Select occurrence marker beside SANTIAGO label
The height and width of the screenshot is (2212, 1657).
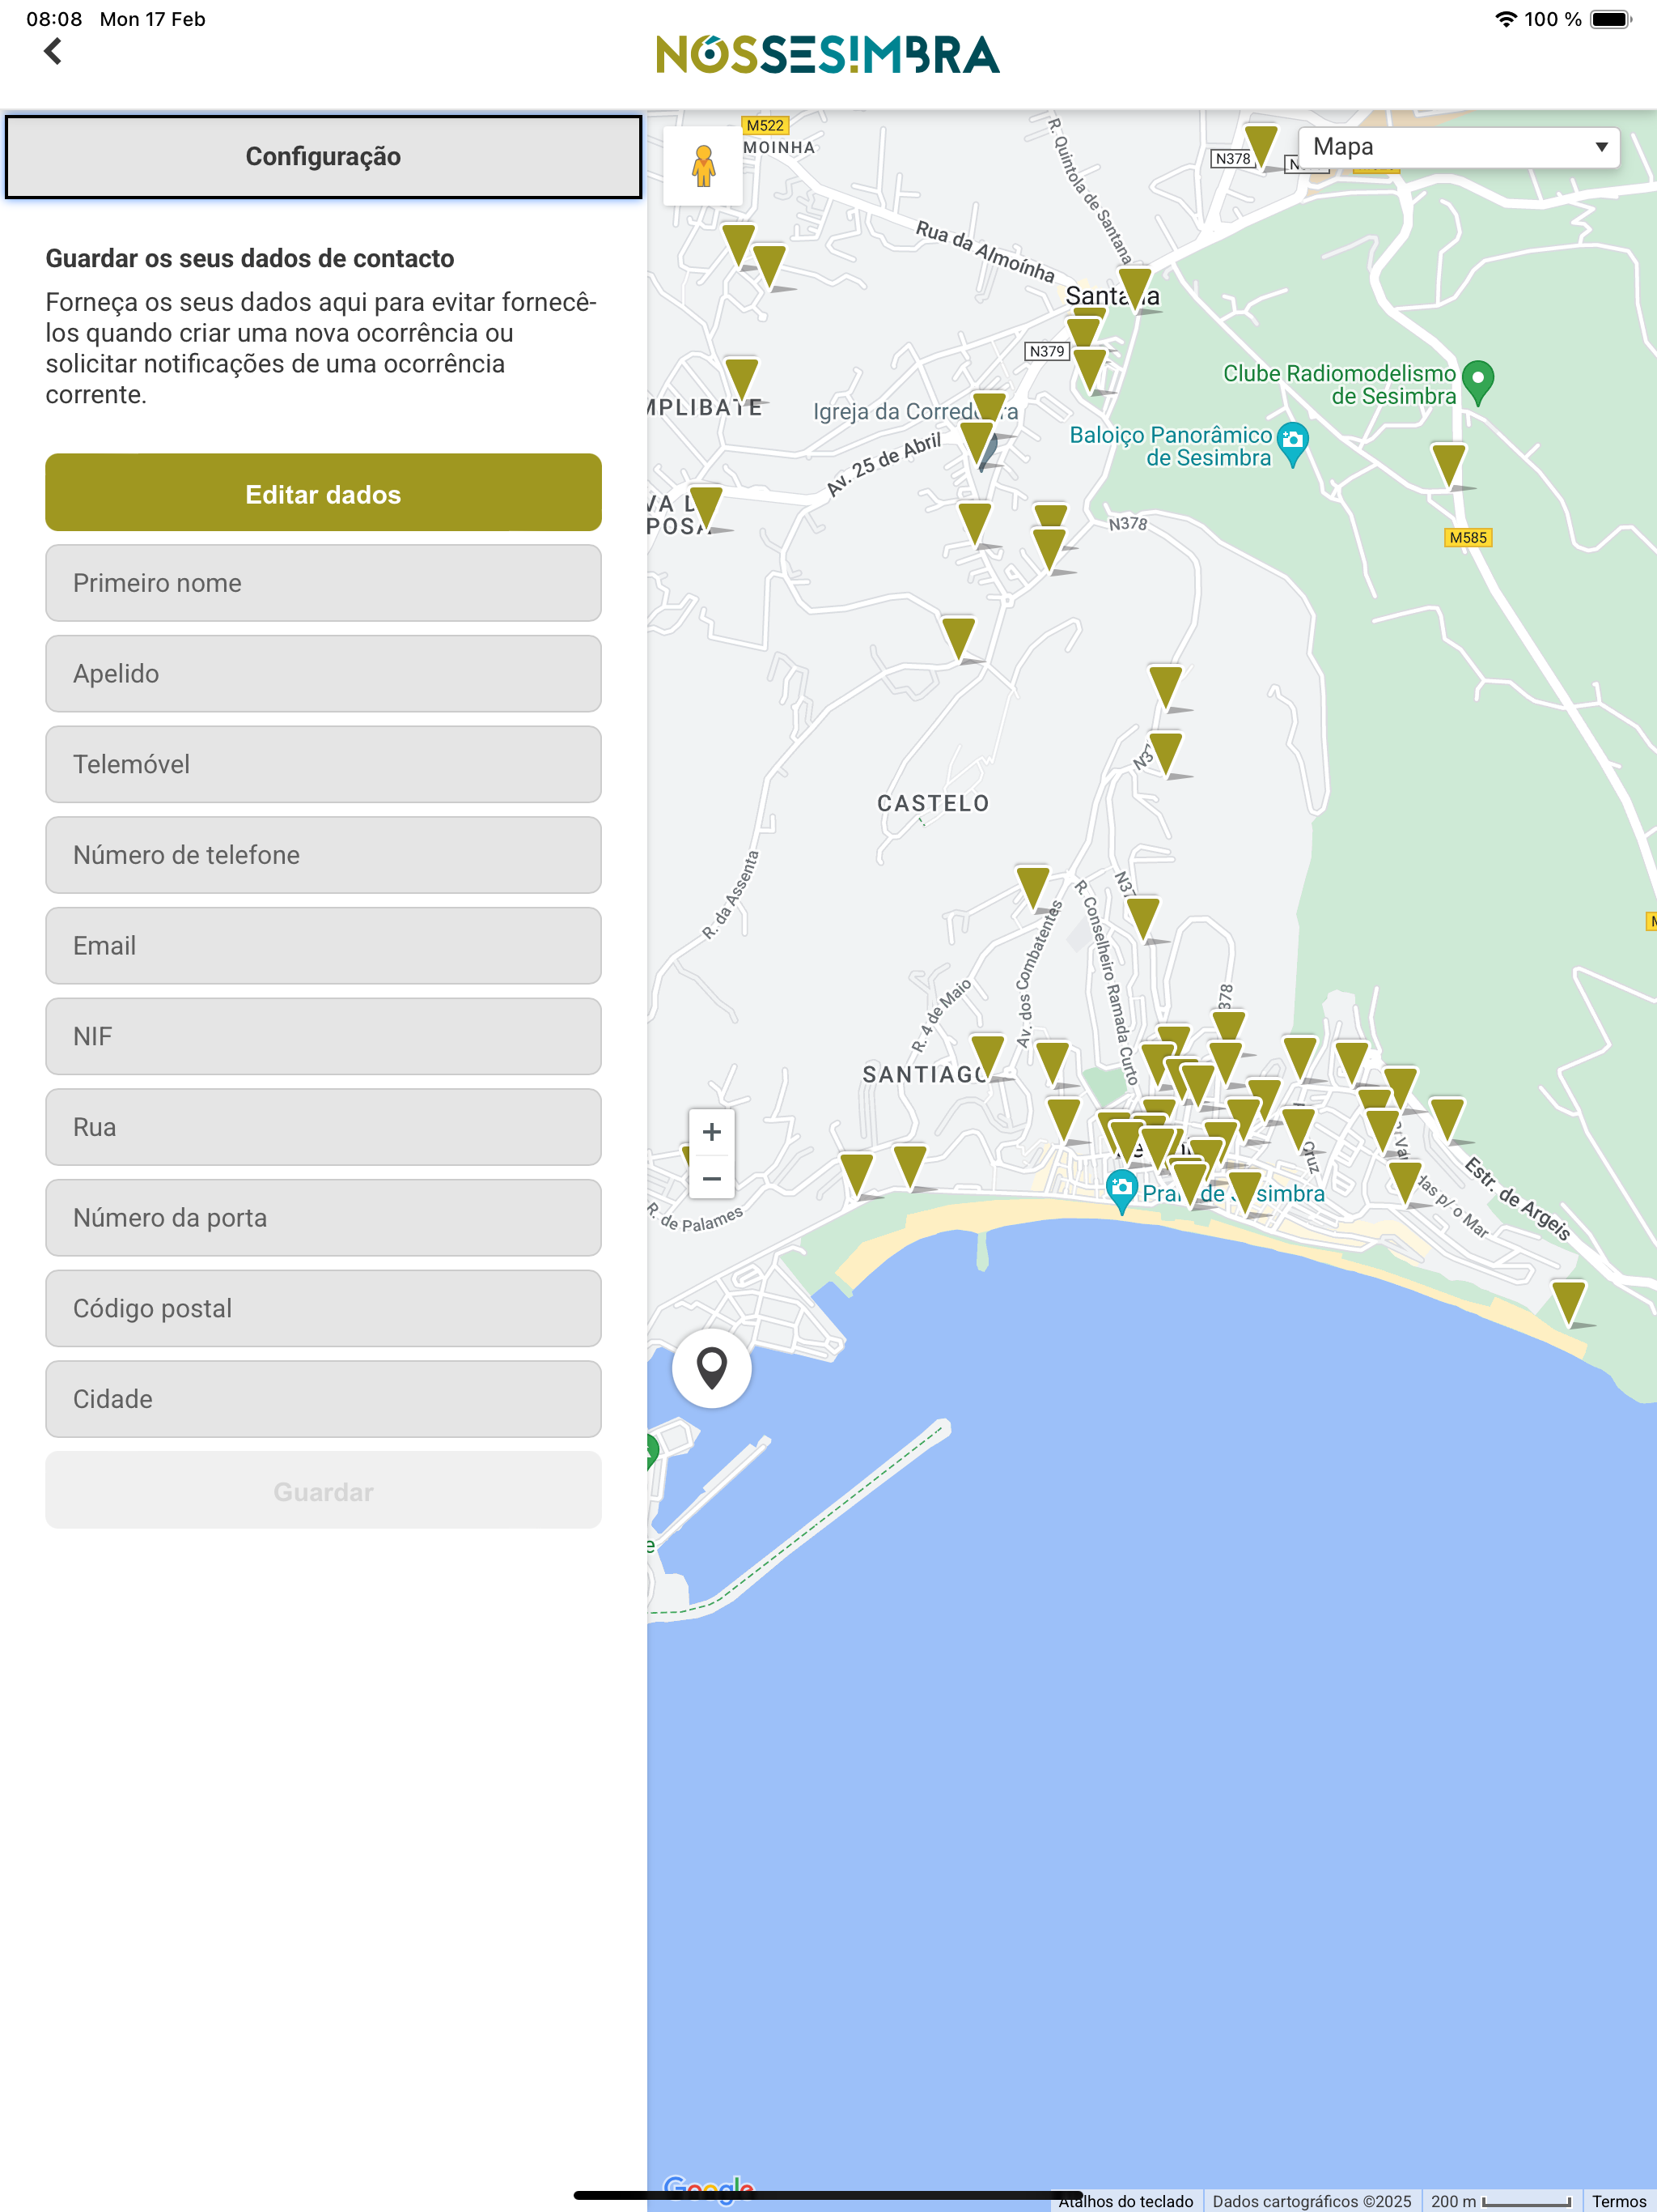[x=987, y=1057]
